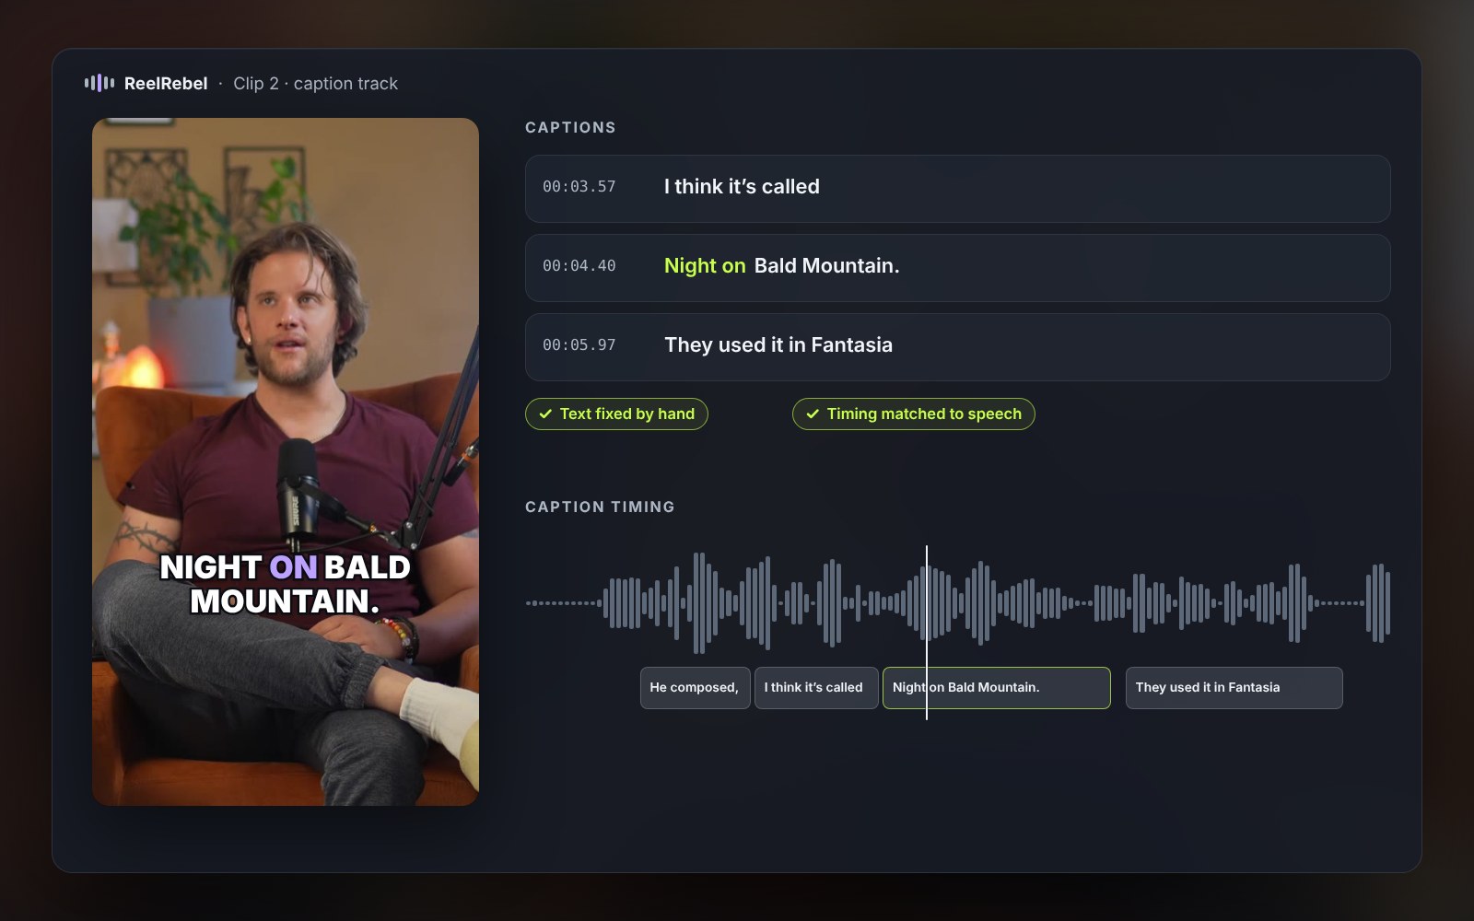Click the white playhead line on the waveform

(927, 632)
